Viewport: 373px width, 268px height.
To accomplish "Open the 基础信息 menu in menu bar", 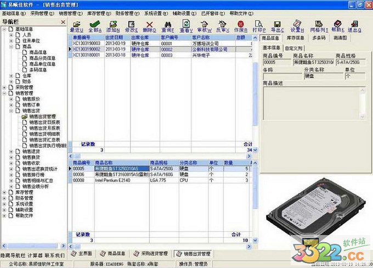I will coord(14,14).
